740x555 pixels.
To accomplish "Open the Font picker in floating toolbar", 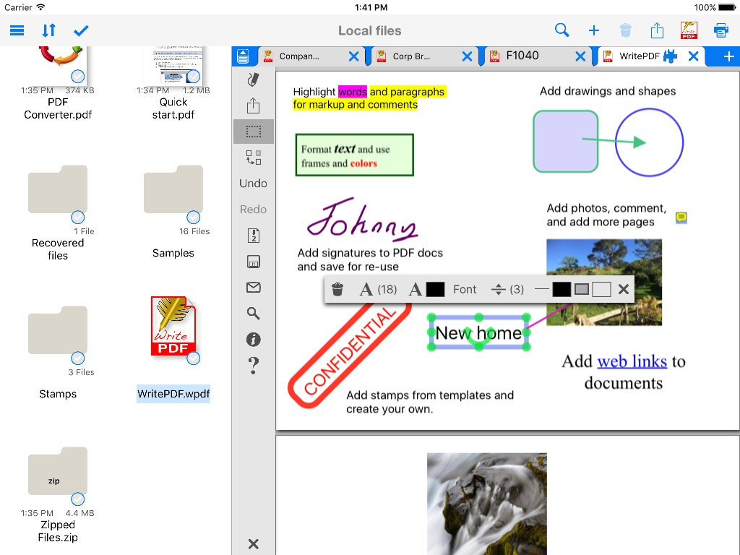I will pyautogui.click(x=465, y=289).
